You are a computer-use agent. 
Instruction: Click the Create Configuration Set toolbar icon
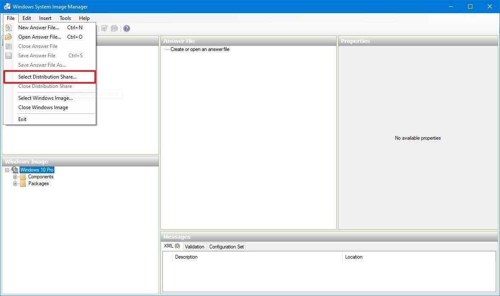114,28
